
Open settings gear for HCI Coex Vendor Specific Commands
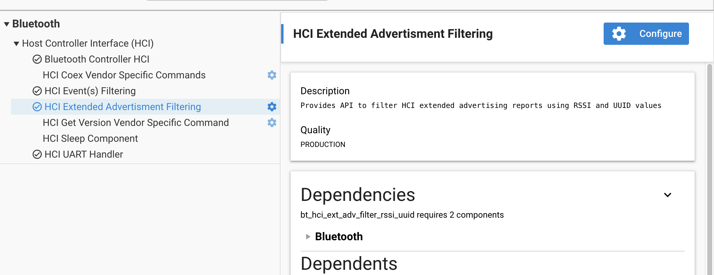coord(272,75)
